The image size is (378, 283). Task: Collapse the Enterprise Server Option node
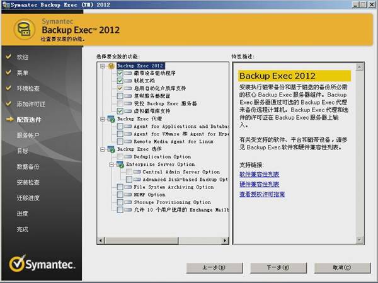[x=112, y=165]
